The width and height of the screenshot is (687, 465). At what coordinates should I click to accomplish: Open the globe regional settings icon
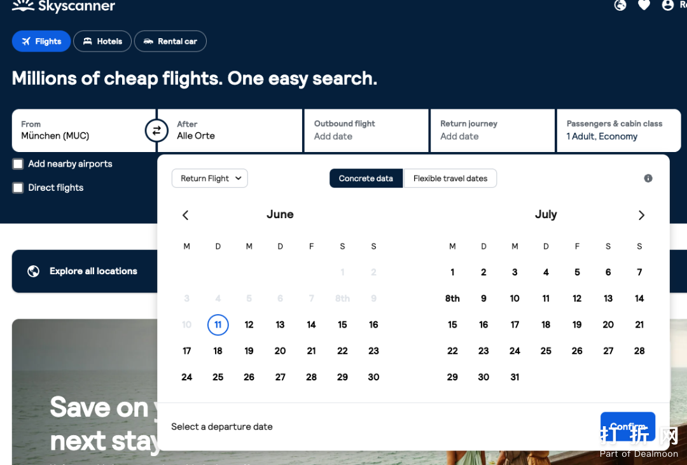tap(620, 5)
